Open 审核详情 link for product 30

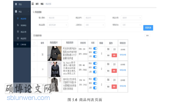pos(123,55)
